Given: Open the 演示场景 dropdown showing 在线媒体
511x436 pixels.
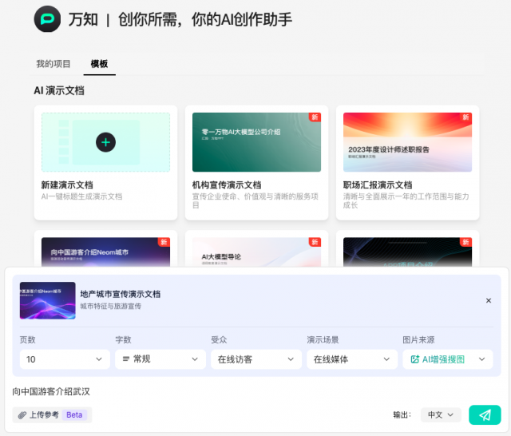Looking at the screenshot, I should coord(352,359).
